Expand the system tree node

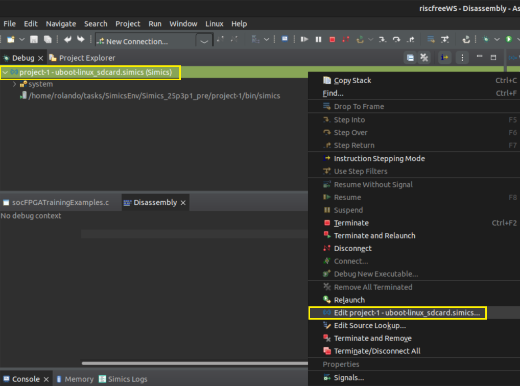pyautogui.click(x=14, y=84)
